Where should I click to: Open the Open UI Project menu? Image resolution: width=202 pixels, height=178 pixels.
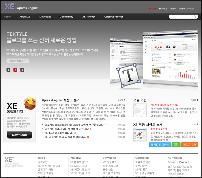114,17
